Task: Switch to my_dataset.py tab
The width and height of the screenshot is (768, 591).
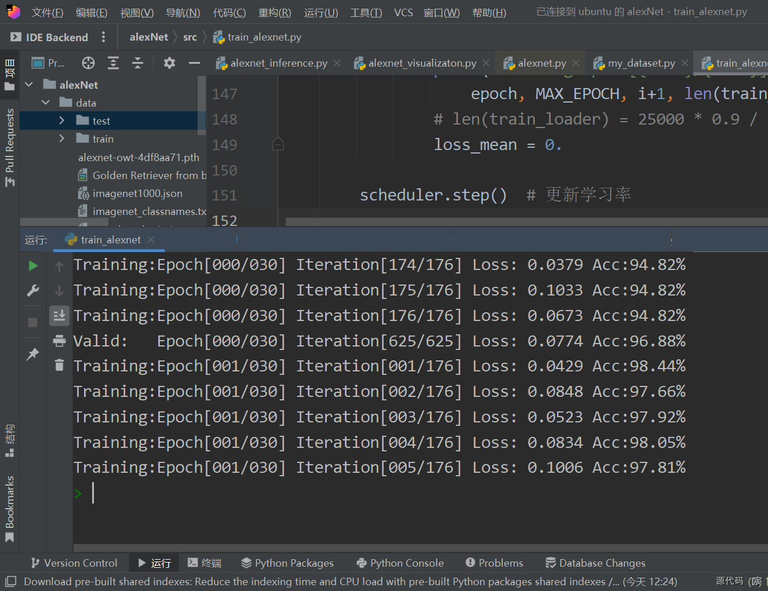Action: (634, 63)
